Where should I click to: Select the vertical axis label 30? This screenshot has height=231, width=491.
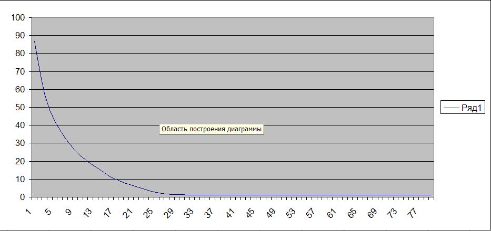coord(20,143)
